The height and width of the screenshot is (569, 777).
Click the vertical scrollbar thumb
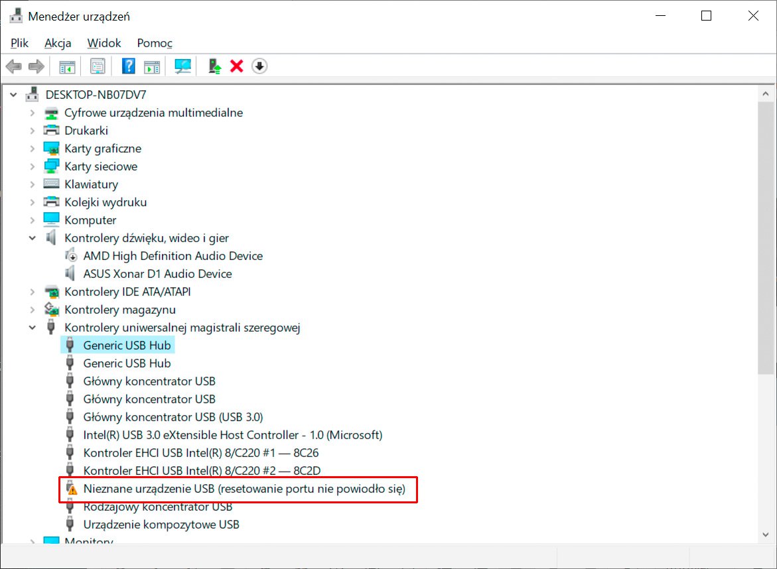click(x=766, y=237)
